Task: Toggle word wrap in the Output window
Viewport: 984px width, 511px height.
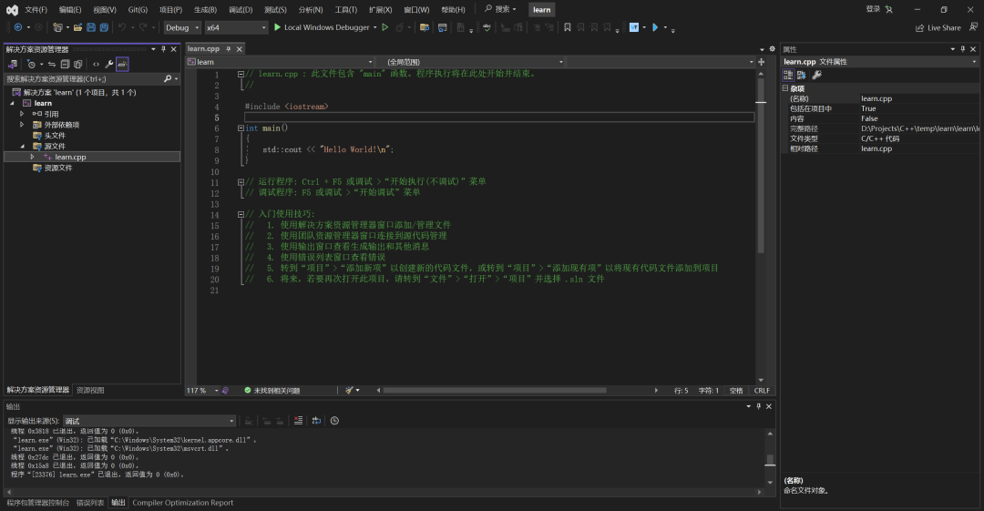Action: pyautogui.click(x=316, y=421)
